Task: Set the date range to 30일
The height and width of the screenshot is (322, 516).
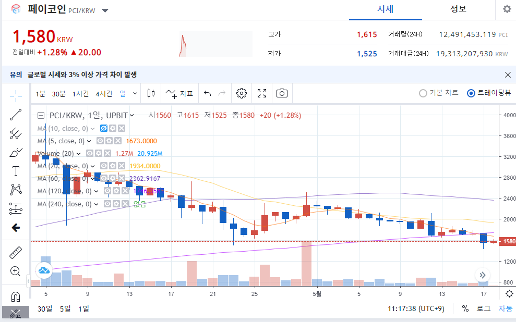Action: [x=45, y=309]
